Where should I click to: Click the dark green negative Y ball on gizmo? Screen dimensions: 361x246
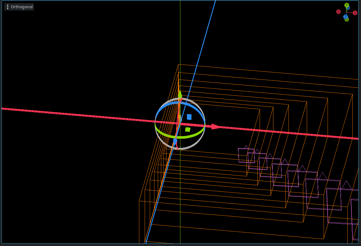click(x=346, y=20)
